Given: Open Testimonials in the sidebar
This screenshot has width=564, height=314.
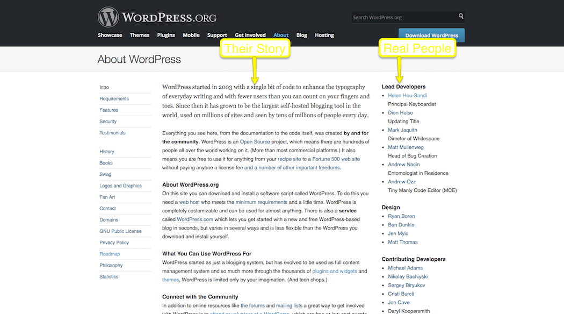Looking at the screenshot, I should [x=113, y=133].
